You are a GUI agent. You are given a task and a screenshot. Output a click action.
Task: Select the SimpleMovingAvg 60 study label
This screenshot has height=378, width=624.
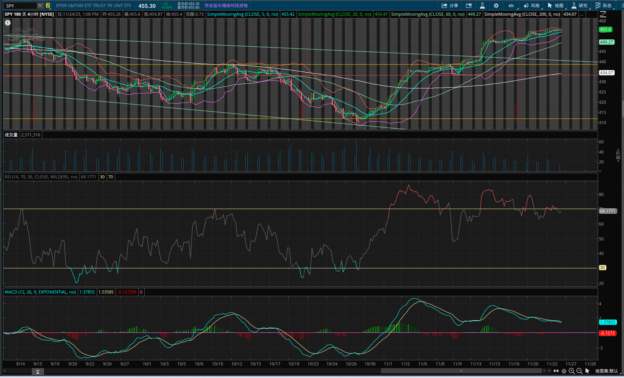pyautogui.click(x=428, y=14)
